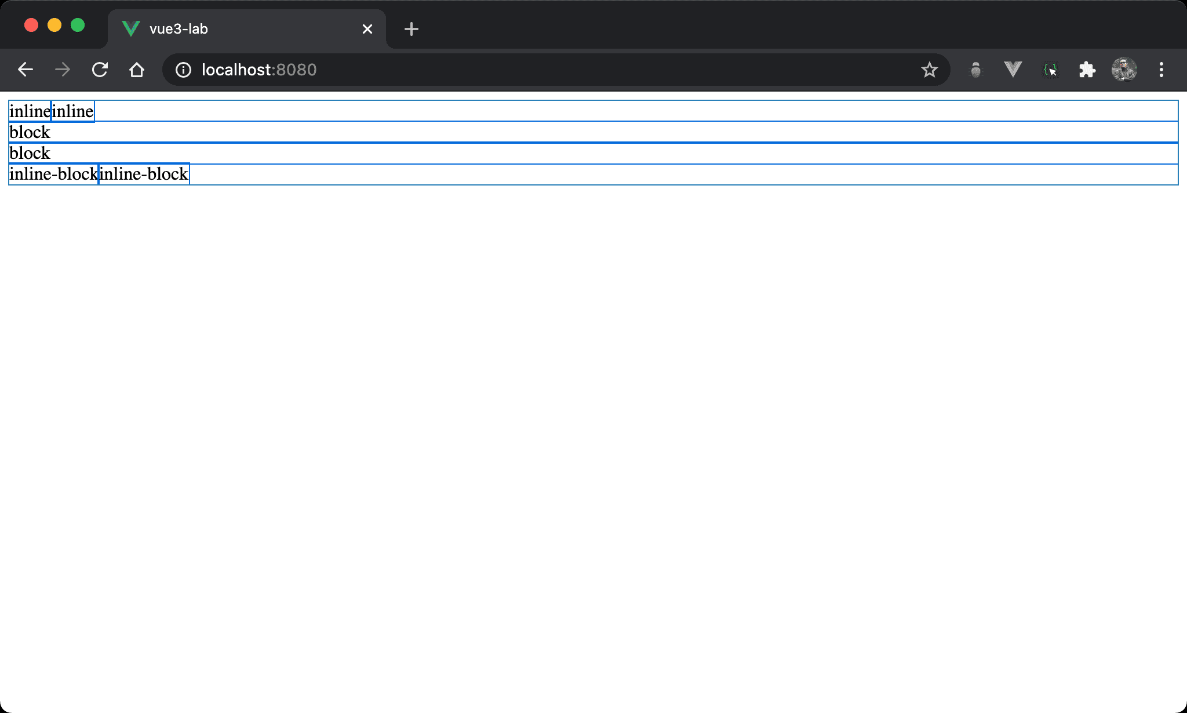Open the Extensions puzzle menu

tap(1087, 70)
